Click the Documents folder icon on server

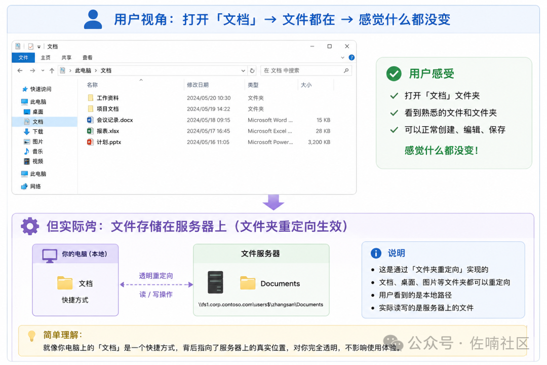[248, 283]
